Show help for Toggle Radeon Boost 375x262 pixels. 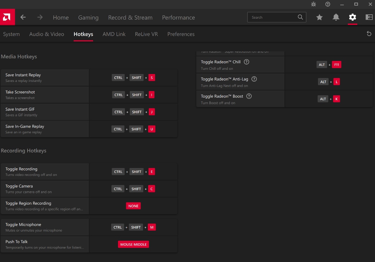click(249, 96)
